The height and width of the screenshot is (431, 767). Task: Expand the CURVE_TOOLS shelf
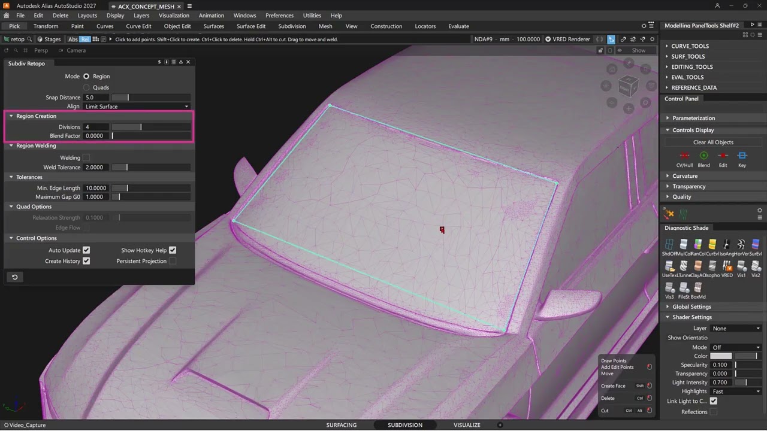pyautogui.click(x=690, y=46)
